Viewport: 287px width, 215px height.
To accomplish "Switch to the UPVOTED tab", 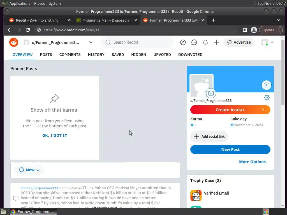I will [x=162, y=55].
